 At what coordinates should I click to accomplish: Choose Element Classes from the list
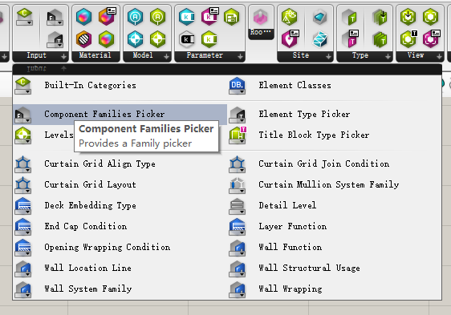point(334,86)
